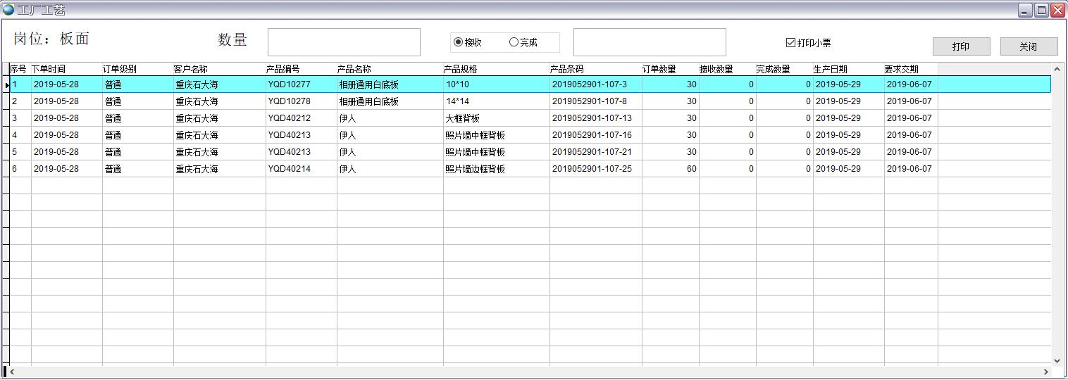Maximize the 工厂工艺 window
The height and width of the screenshot is (380, 1068).
(1041, 10)
